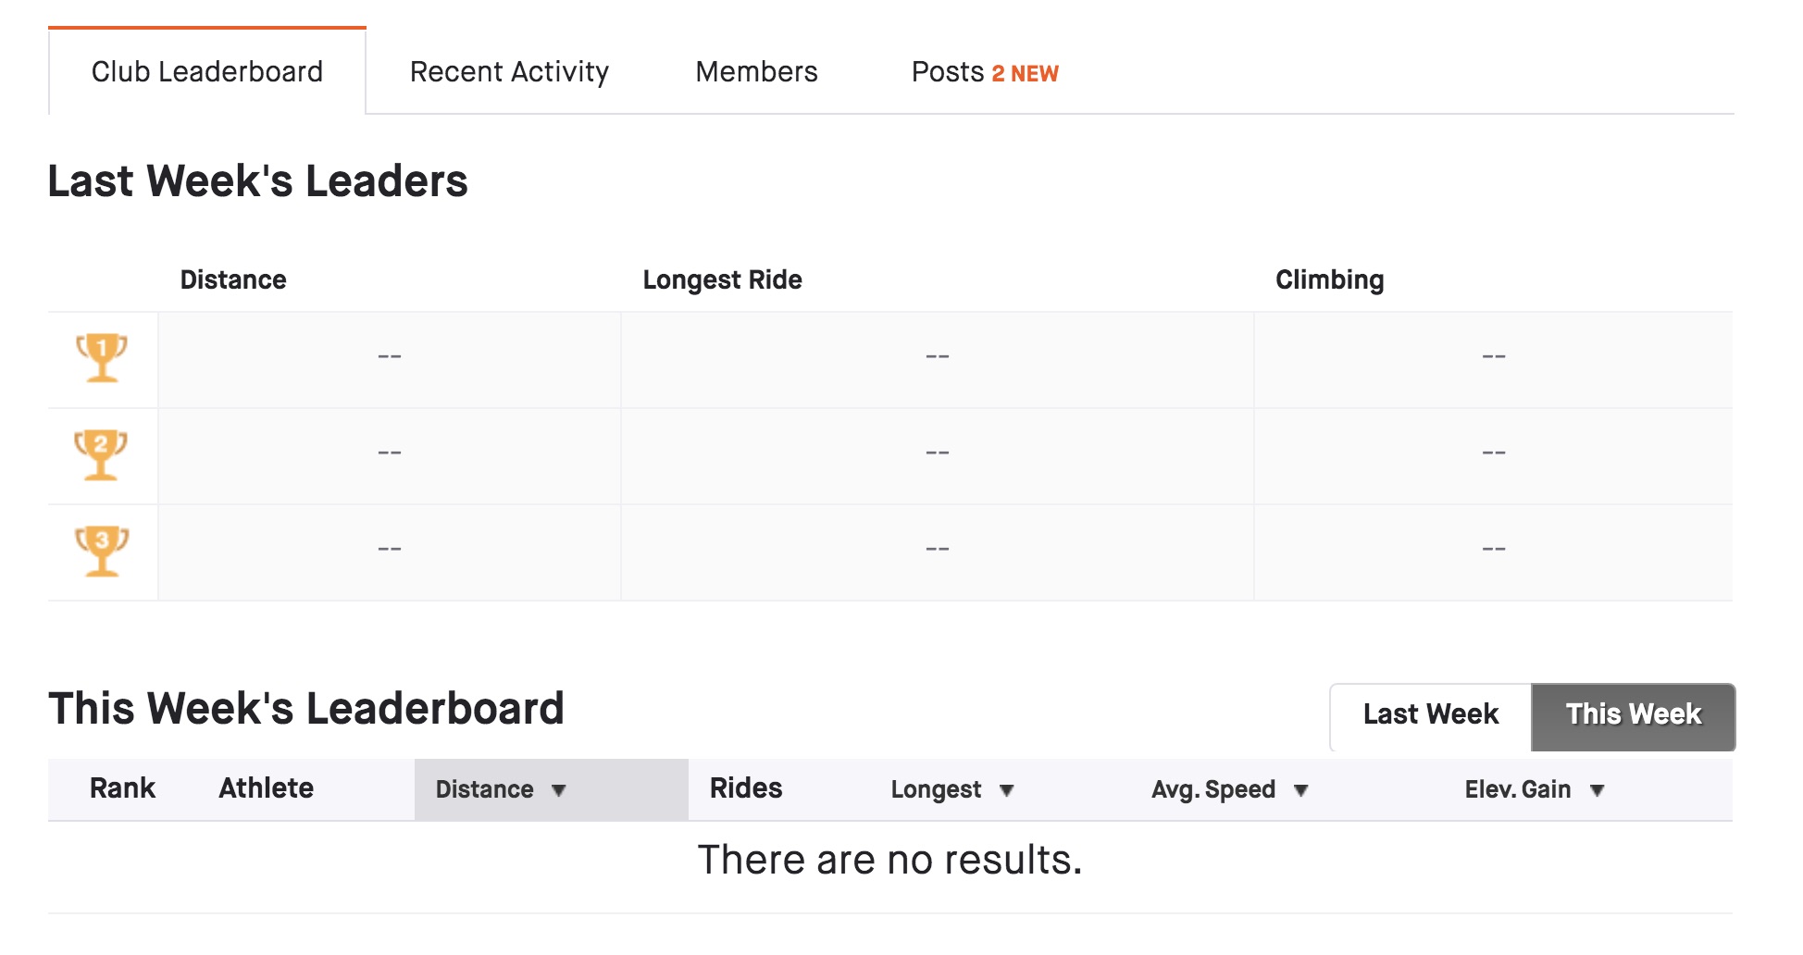This screenshot has width=1803, height=955.
Task: Click the Rank column header
Action: pos(122,788)
